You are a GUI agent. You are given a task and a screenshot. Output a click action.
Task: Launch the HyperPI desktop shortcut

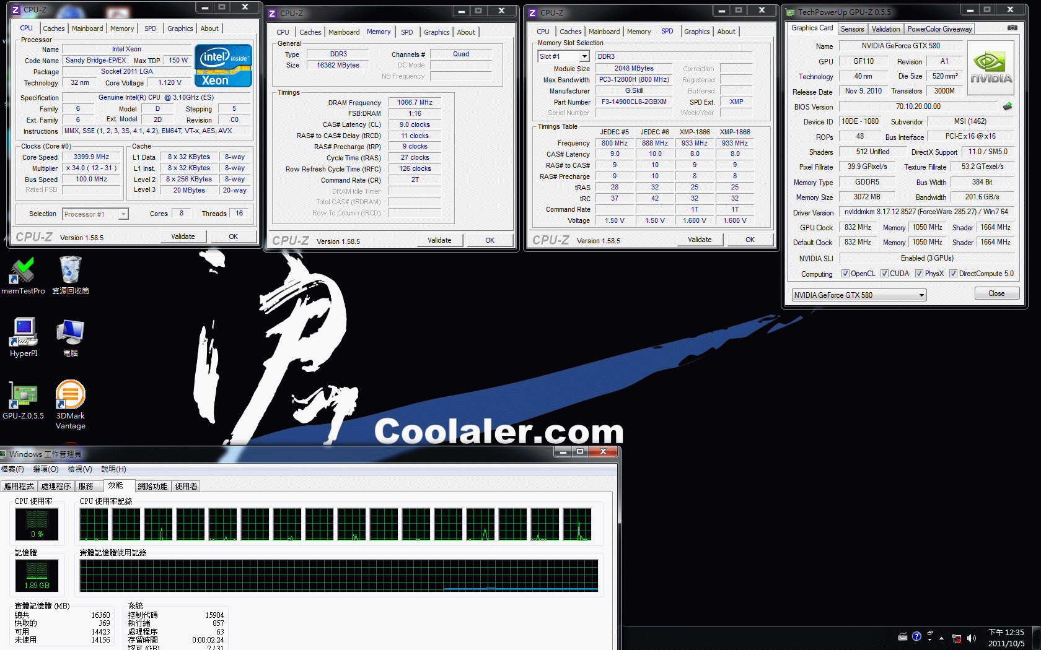click(x=24, y=337)
